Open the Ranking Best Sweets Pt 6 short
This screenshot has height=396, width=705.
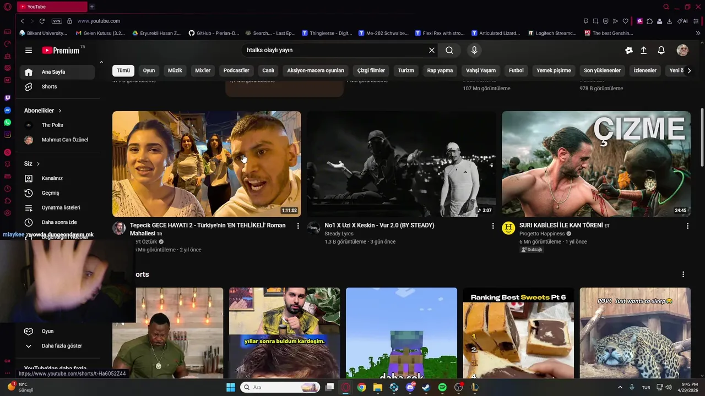[518, 333]
